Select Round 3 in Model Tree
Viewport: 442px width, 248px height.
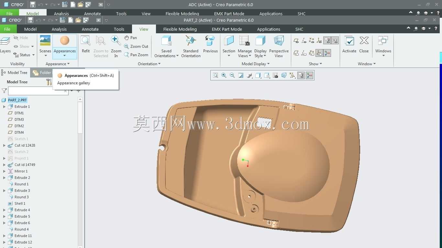coord(21,197)
